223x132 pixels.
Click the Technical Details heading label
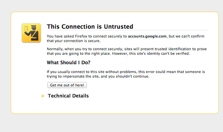click(68, 96)
